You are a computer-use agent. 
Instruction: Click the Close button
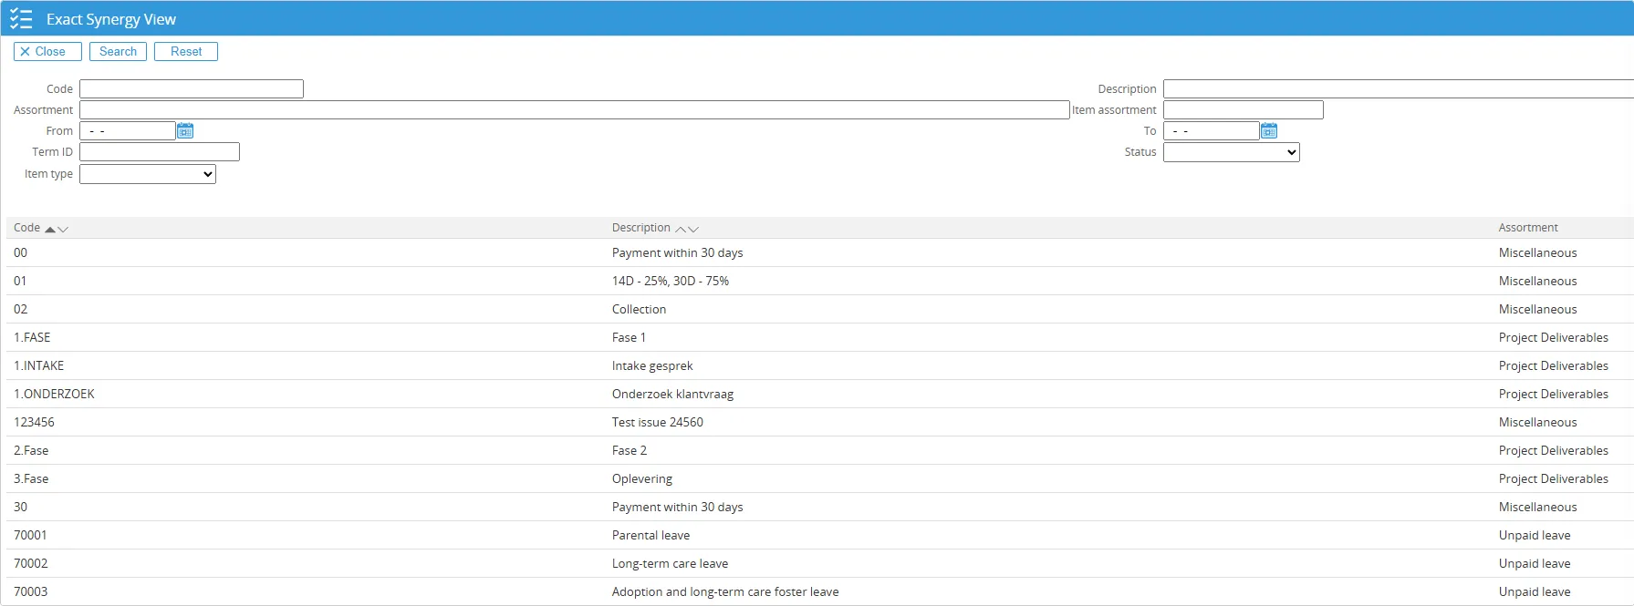click(47, 52)
